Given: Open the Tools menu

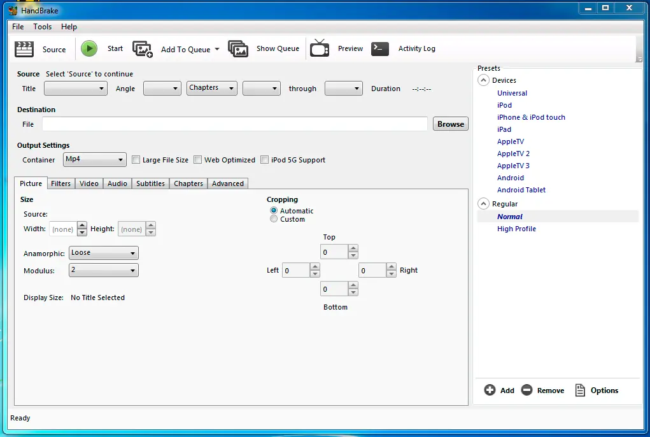Looking at the screenshot, I should (42, 27).
